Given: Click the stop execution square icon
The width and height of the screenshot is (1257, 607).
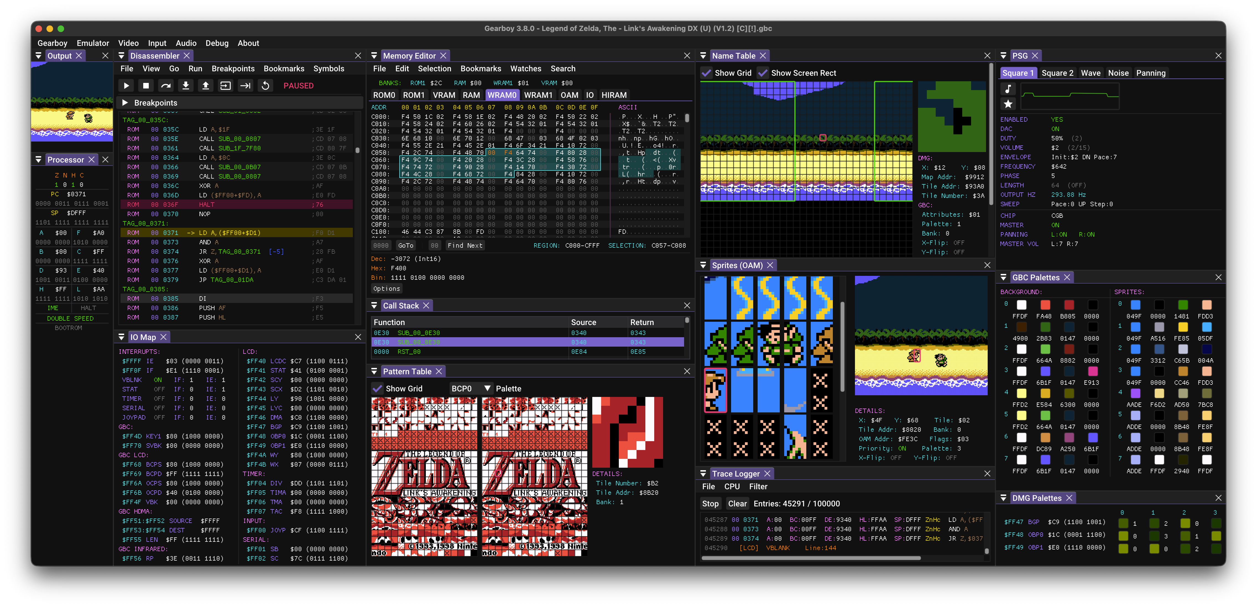Looking at the screenshot, I should click(146, 86).
